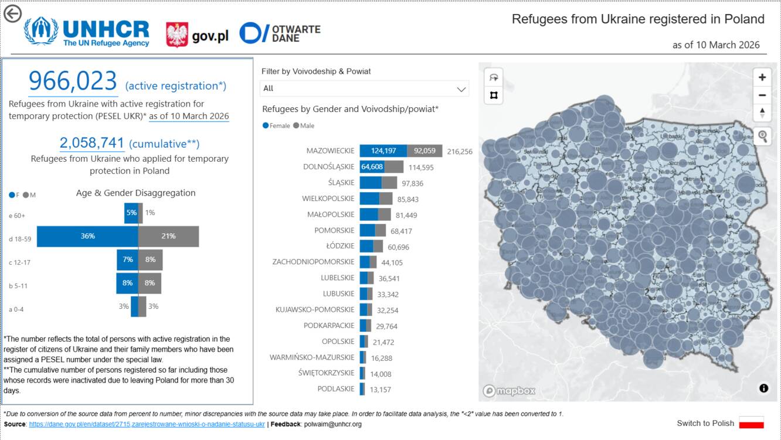Click the map info attribution icon
Image resolution: width=781 pixels, height=440 pixels.
tap(763, 388)
